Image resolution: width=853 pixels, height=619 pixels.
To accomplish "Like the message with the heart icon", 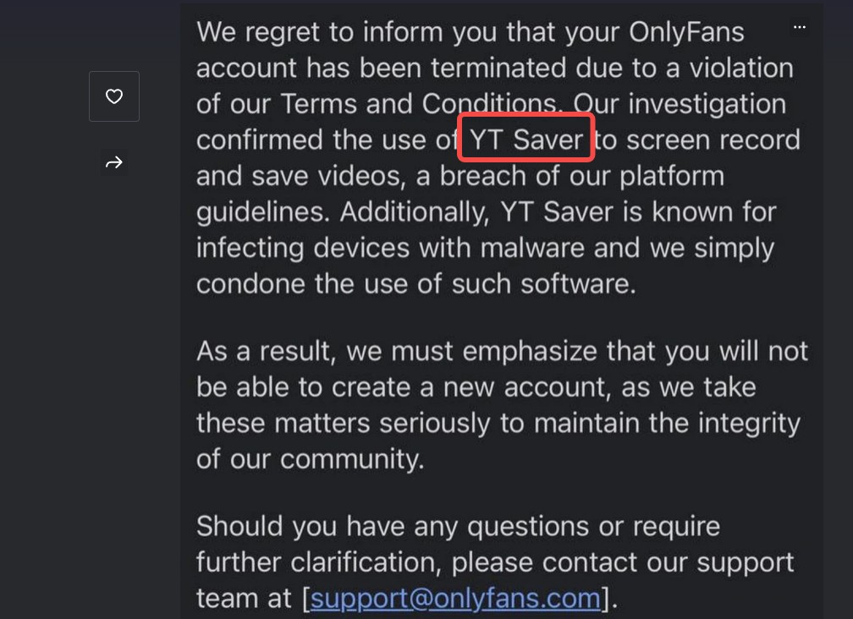I will 113,96.
